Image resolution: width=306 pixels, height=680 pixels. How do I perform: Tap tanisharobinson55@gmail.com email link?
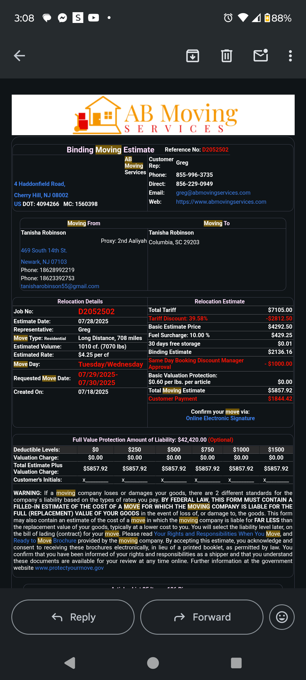click(x=60, y=286)
